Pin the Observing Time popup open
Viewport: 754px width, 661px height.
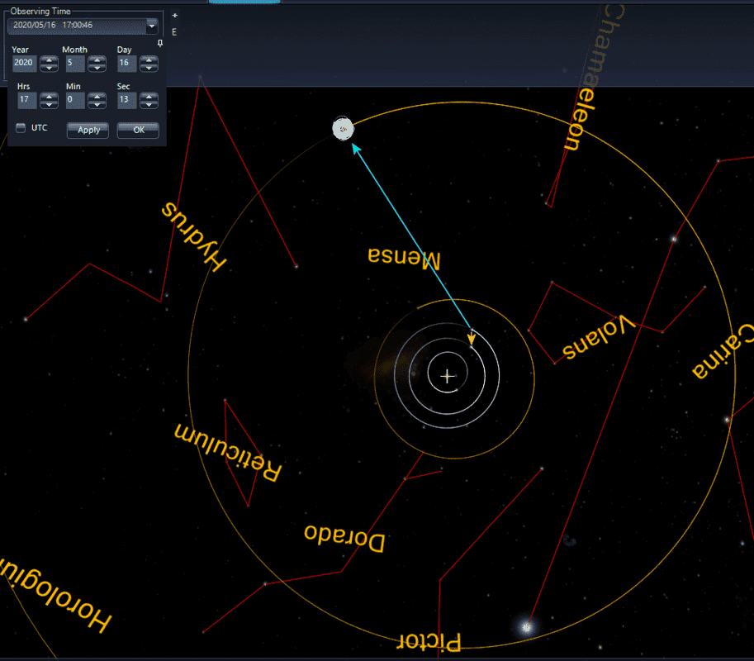point(160,42)
